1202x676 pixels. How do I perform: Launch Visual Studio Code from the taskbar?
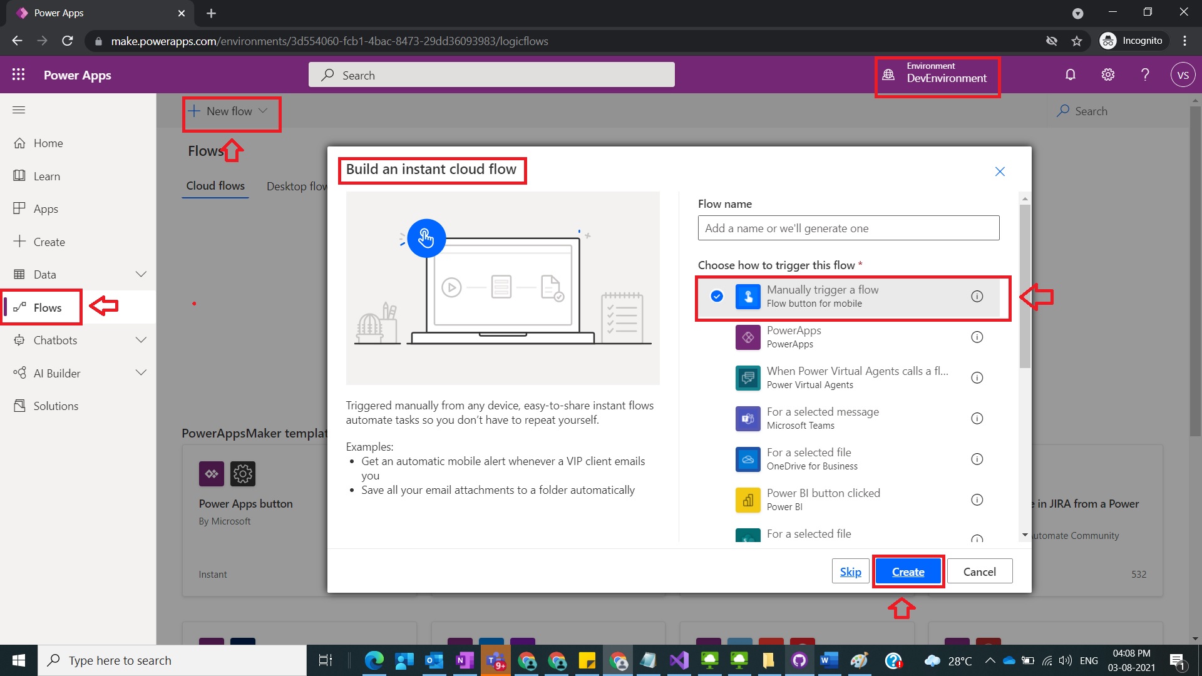point(679,660)
